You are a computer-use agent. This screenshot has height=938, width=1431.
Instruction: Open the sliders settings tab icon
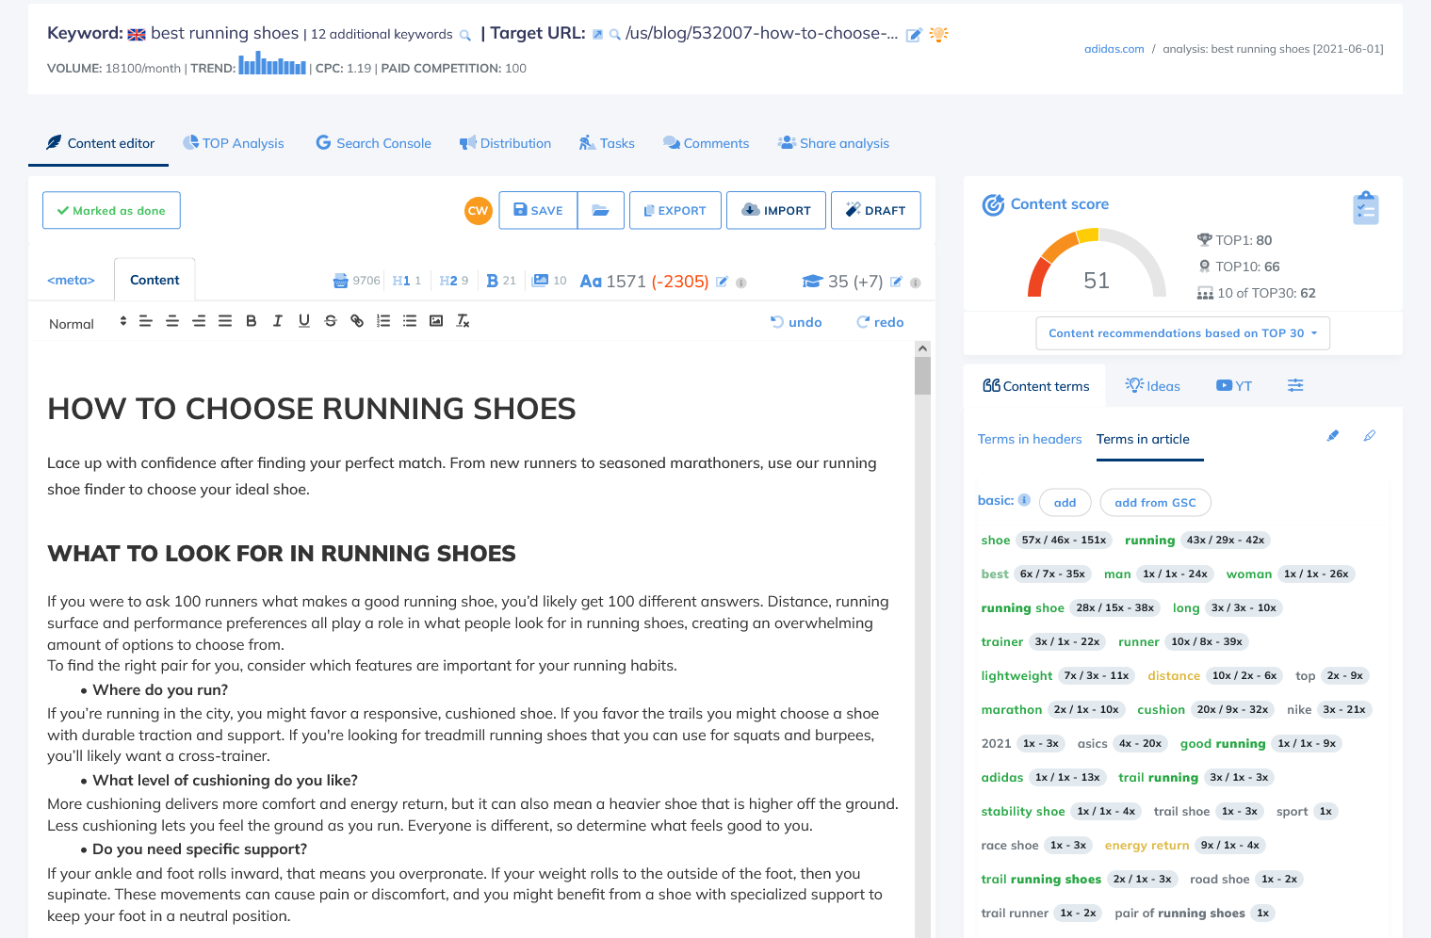pos(1295,385)
